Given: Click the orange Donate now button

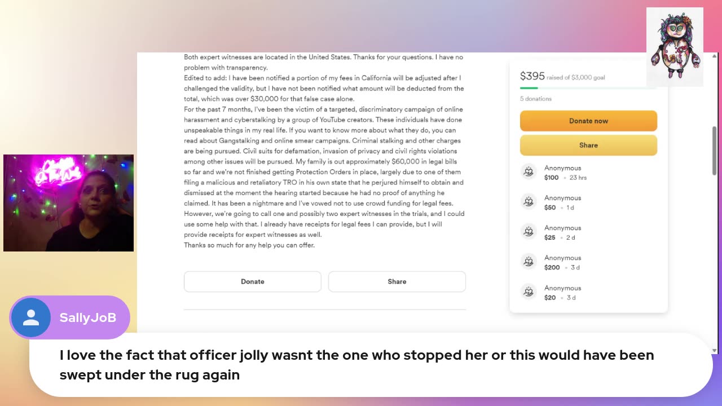Looking at the screenshot, I should (x=588, y=121).
